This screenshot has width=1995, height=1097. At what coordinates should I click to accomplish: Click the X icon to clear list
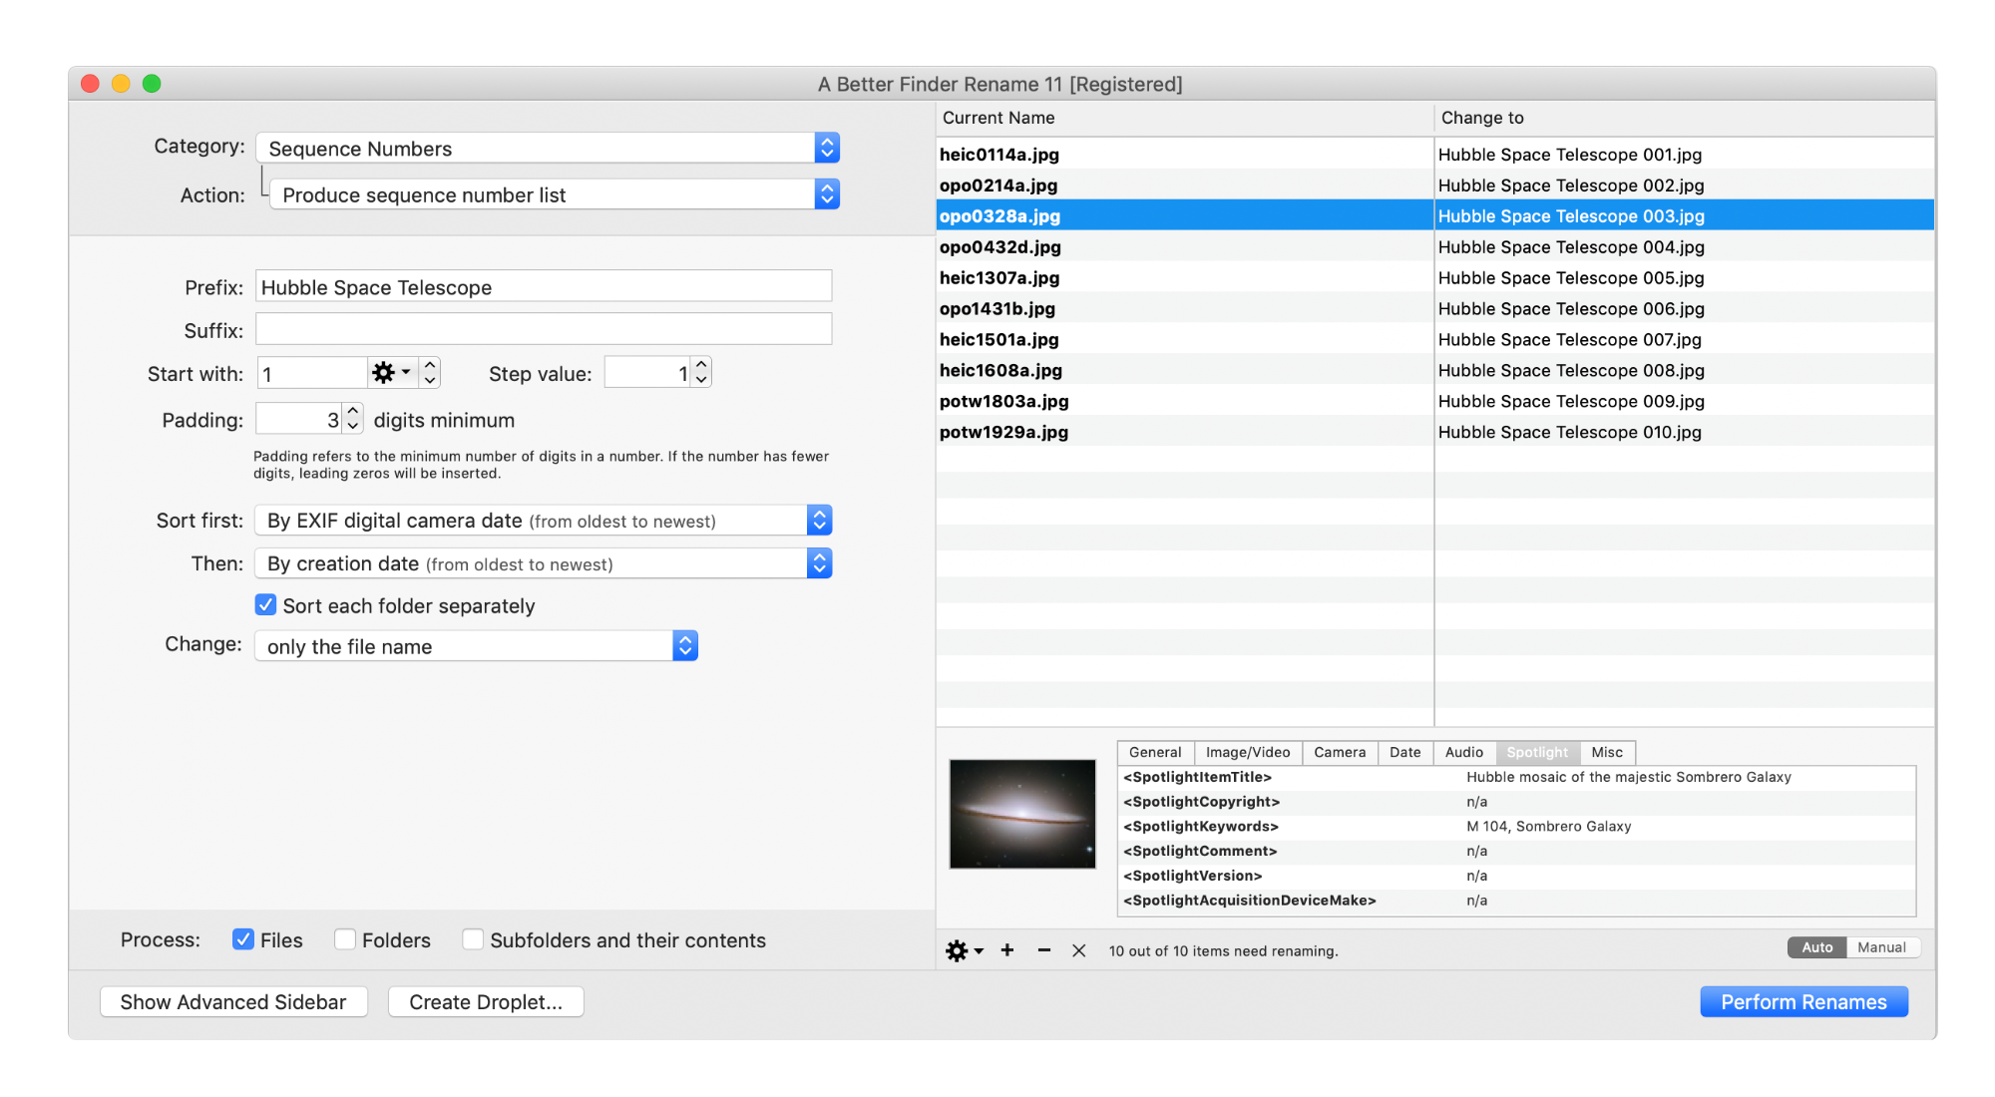(1078, 950)
